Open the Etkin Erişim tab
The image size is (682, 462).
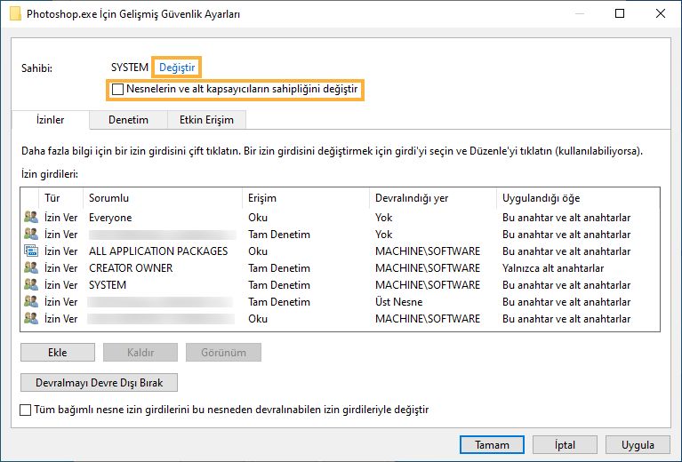(x=206, y=120)
